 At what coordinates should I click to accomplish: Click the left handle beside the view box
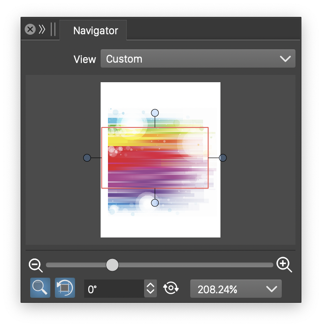coord(87,158)
